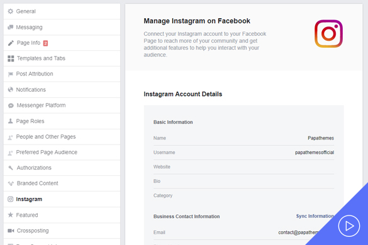
Task: Click the General gear icon
Action: pyautogui.click(x=10, y=11)
